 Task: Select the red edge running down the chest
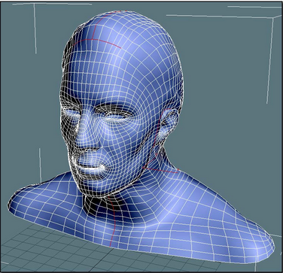click(112, 220)
